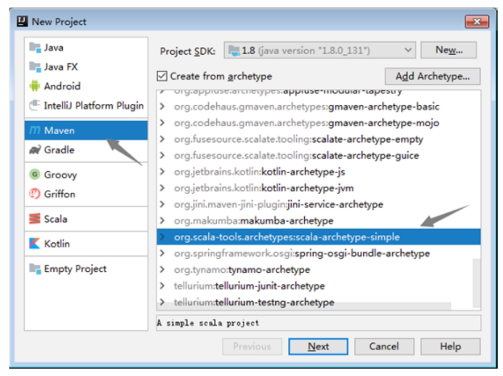Viewport: 503px width, 376px height.
Task: Expand the kotlin-archetype-jvm entry
Action: (162, 188)
